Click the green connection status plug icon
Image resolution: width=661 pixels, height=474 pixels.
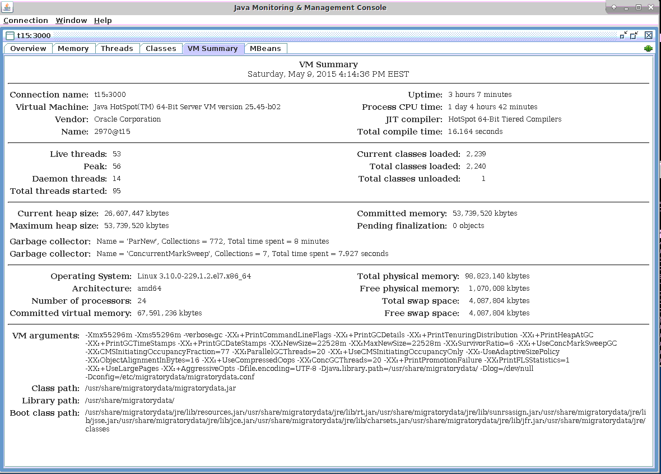[648, 49]
